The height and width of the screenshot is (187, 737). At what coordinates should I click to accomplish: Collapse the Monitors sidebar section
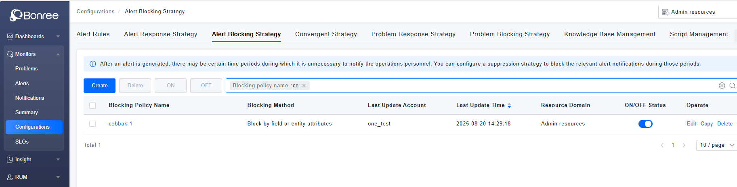click(x=58, y=54)
